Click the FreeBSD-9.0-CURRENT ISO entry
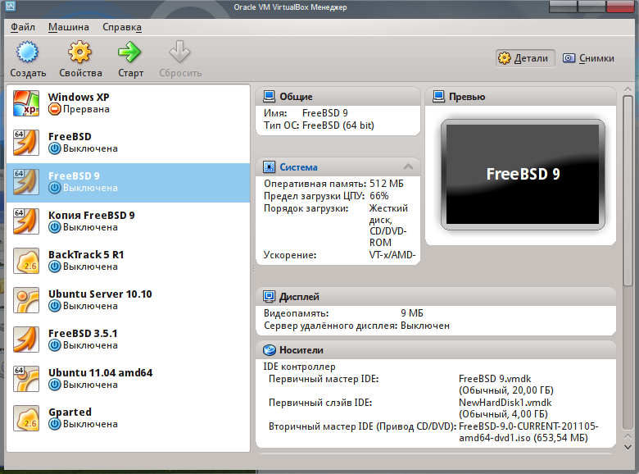 [x=528, y=432]
